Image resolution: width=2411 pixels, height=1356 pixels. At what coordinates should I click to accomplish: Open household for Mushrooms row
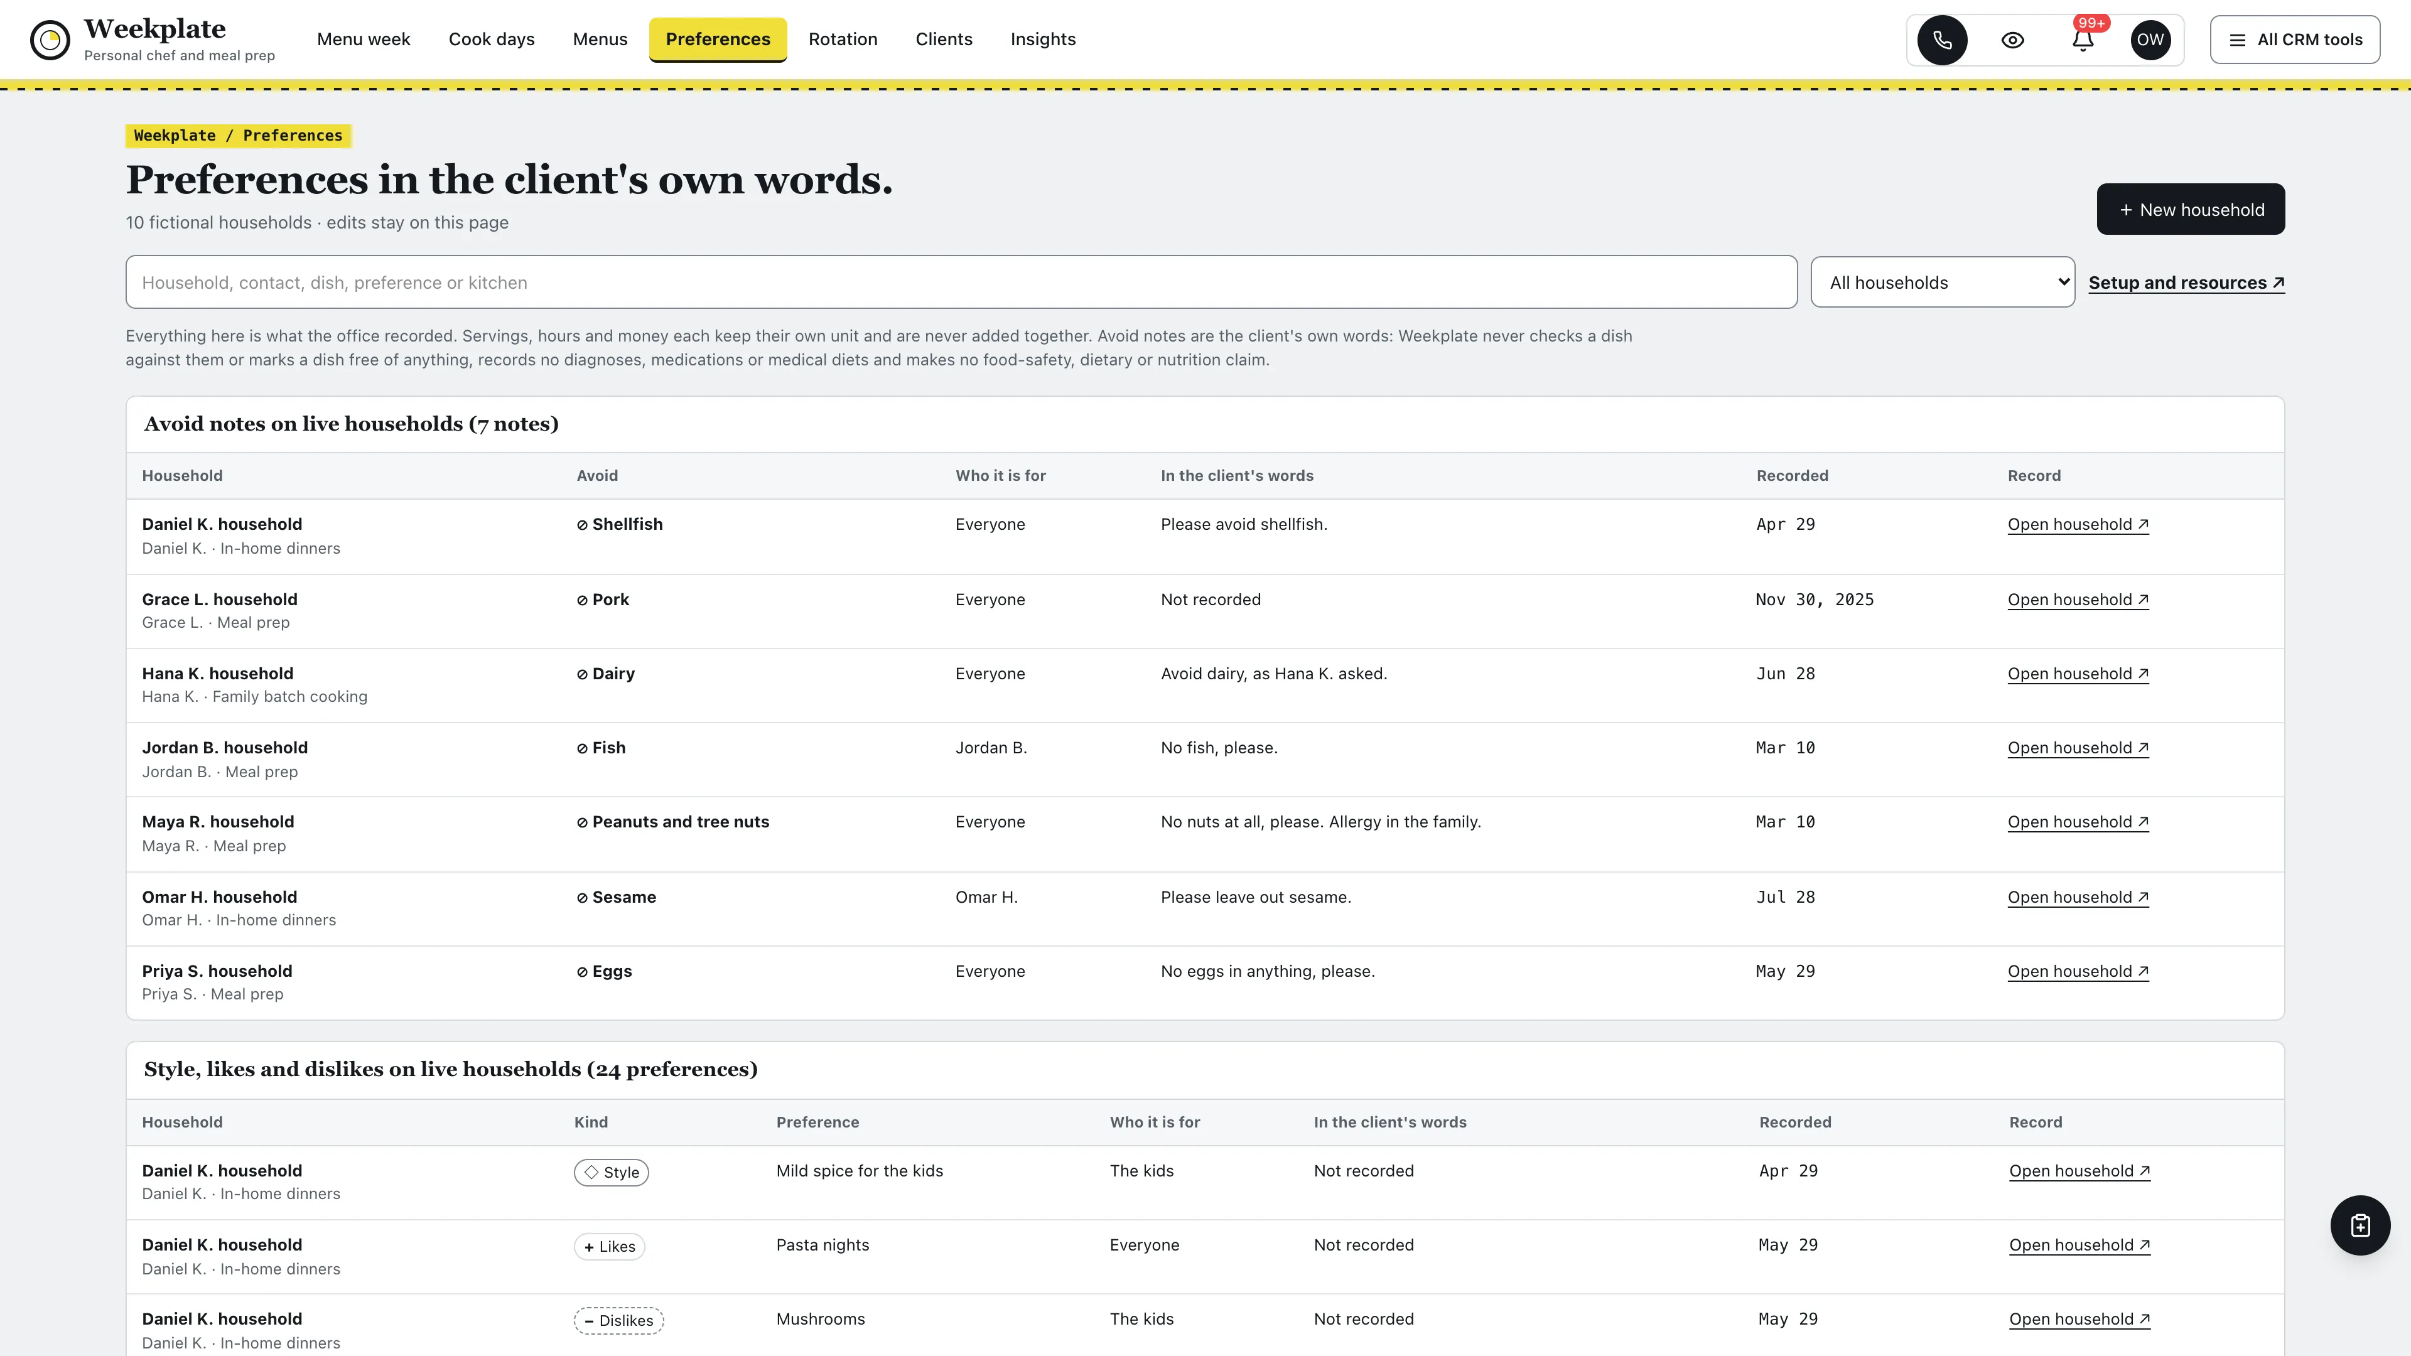2079,1318
